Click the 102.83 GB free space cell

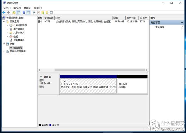[x=132, y=22]
